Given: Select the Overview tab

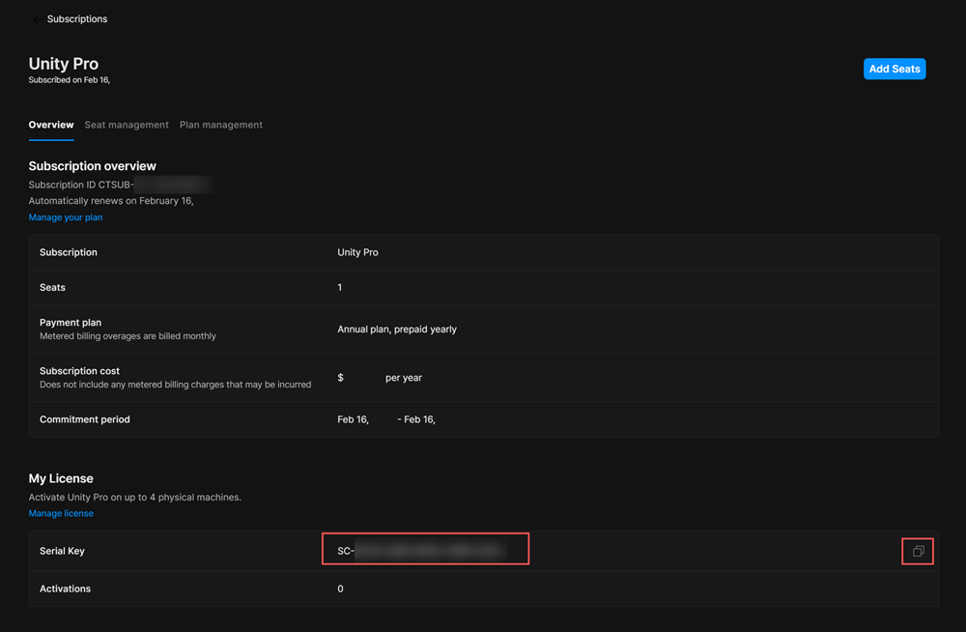Looking at the screenshot, I should coord(51,125).
